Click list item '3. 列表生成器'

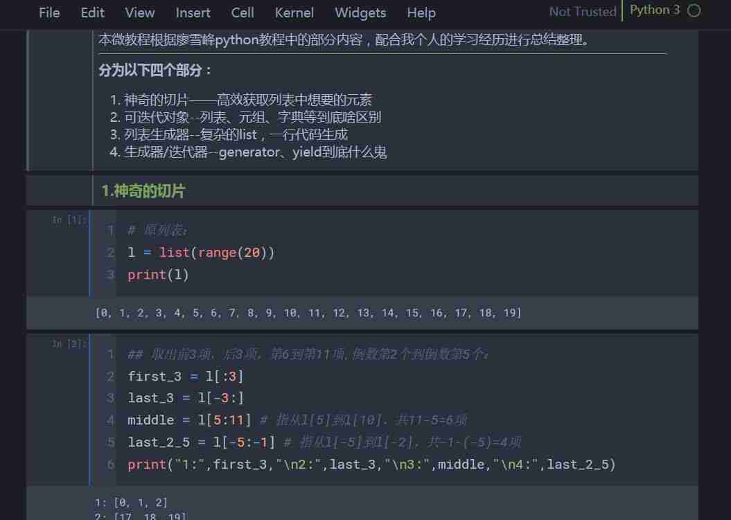click(x=229, y=134)
